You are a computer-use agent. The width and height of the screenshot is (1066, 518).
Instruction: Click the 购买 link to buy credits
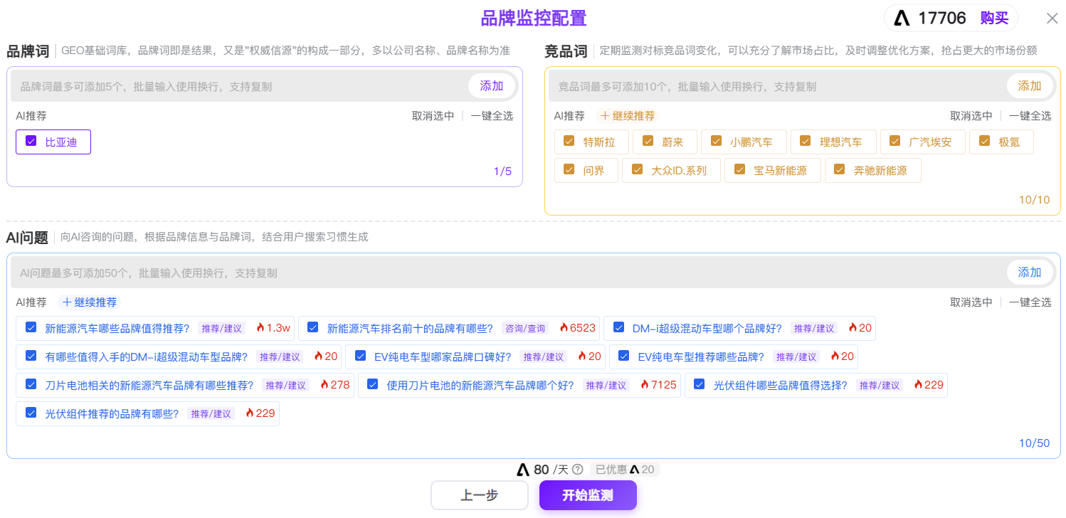(994, 18)
